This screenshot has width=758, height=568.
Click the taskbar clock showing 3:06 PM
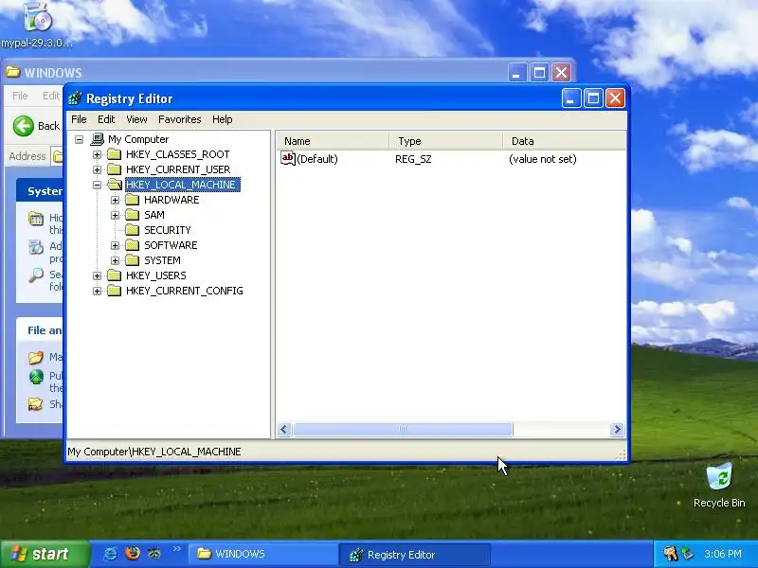tap(723, 554)
